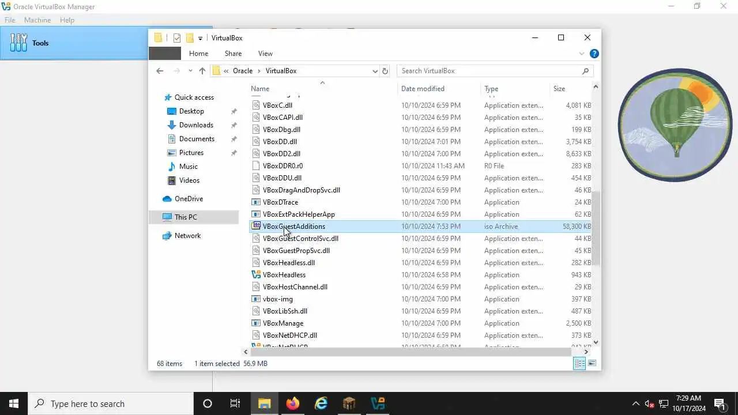Click the vertical scrollbar in file list
Image resolution: width=738 pixels, height=415 pixels.
click(x=596, y=229)
